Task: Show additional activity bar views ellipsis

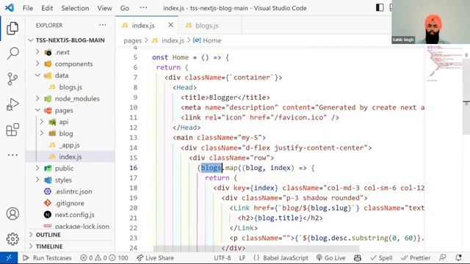Action: click(x=12, y=155)
